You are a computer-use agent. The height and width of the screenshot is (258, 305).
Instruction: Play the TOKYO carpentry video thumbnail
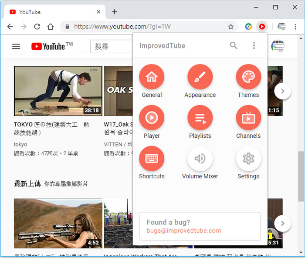click(x=58, y=91)
